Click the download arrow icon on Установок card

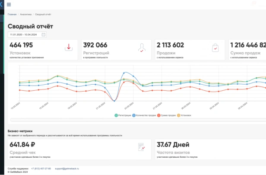(x=69, y=47)
